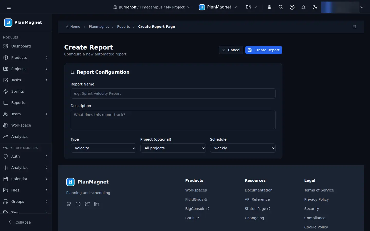Click the Files folder icon
Viewport: 370px width, 231px height.
tap(6, 190)
